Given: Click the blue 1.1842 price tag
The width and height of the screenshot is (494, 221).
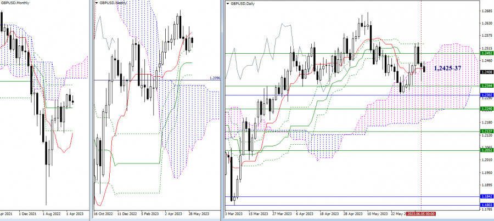Looking at the screenshot, I should point(486,196).
